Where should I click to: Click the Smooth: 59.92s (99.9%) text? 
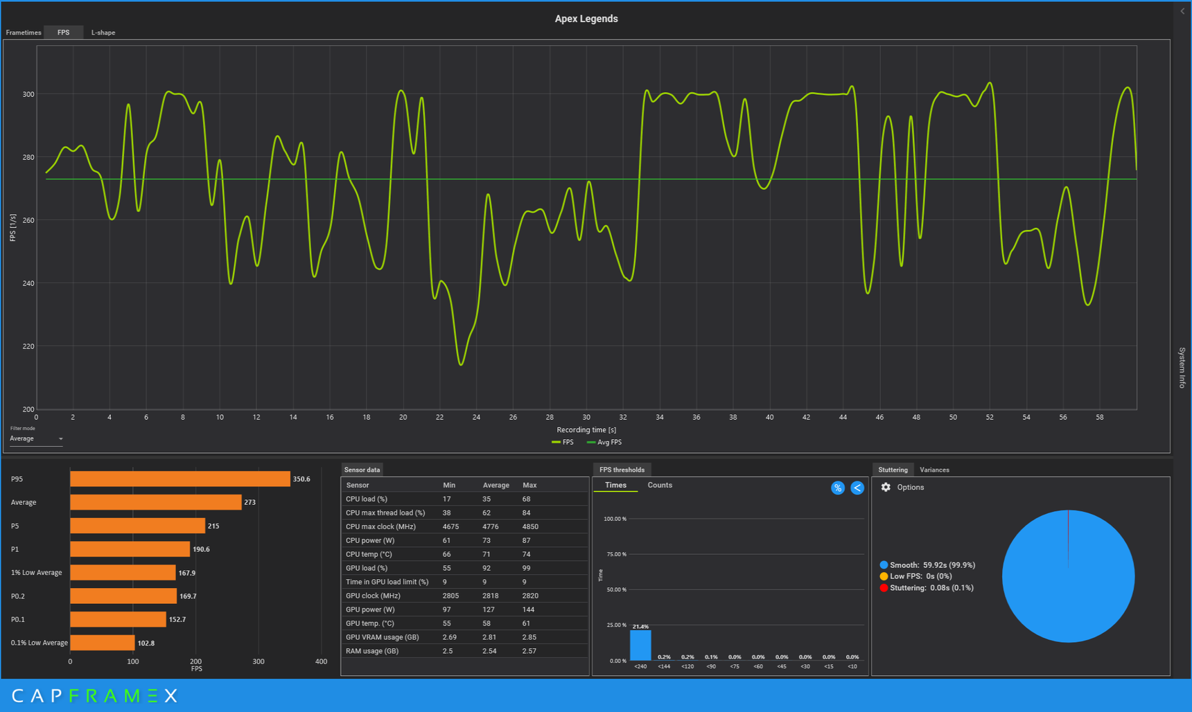pos(932,565)
